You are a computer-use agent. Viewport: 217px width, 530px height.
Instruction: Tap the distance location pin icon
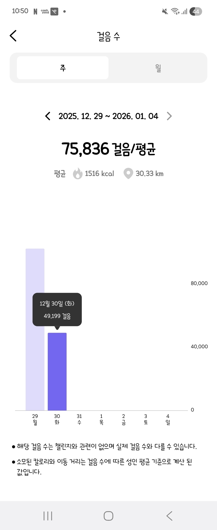pyautogui.click(x=128, y=173)
